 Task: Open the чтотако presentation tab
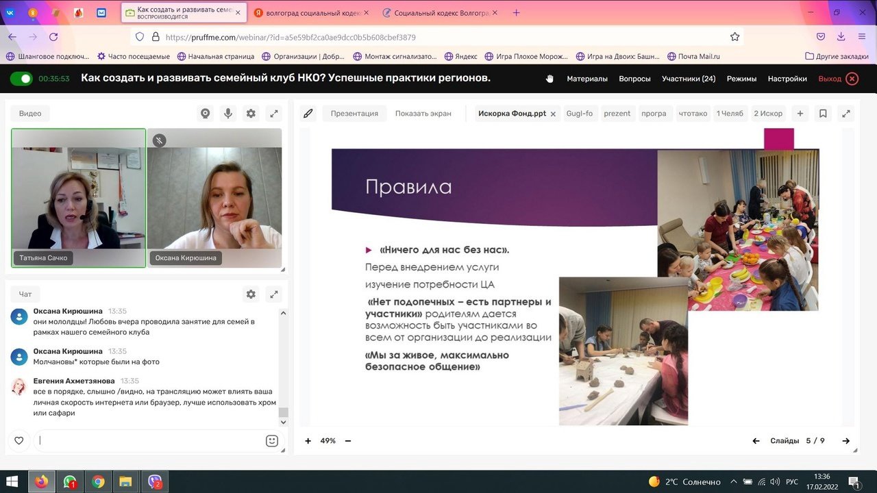(x=693, y=114)
